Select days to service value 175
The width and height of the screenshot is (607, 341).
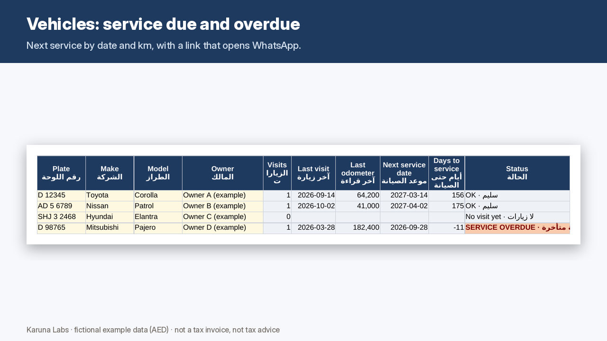(x=447, y=206)
